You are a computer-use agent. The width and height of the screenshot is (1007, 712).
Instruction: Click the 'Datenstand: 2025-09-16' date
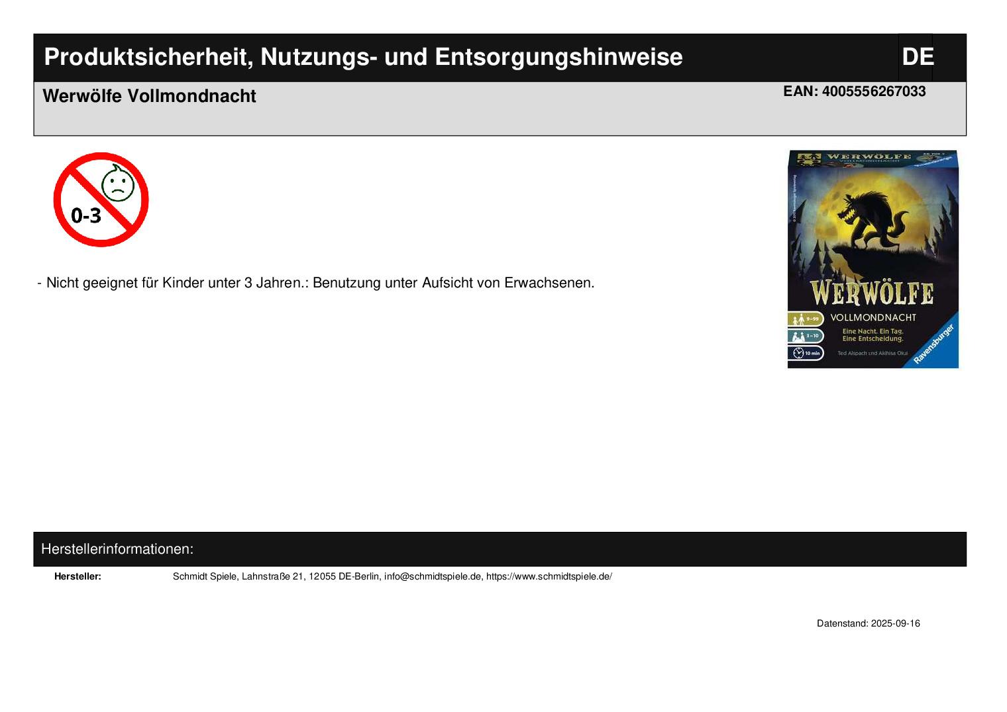(x=868, y=623)
